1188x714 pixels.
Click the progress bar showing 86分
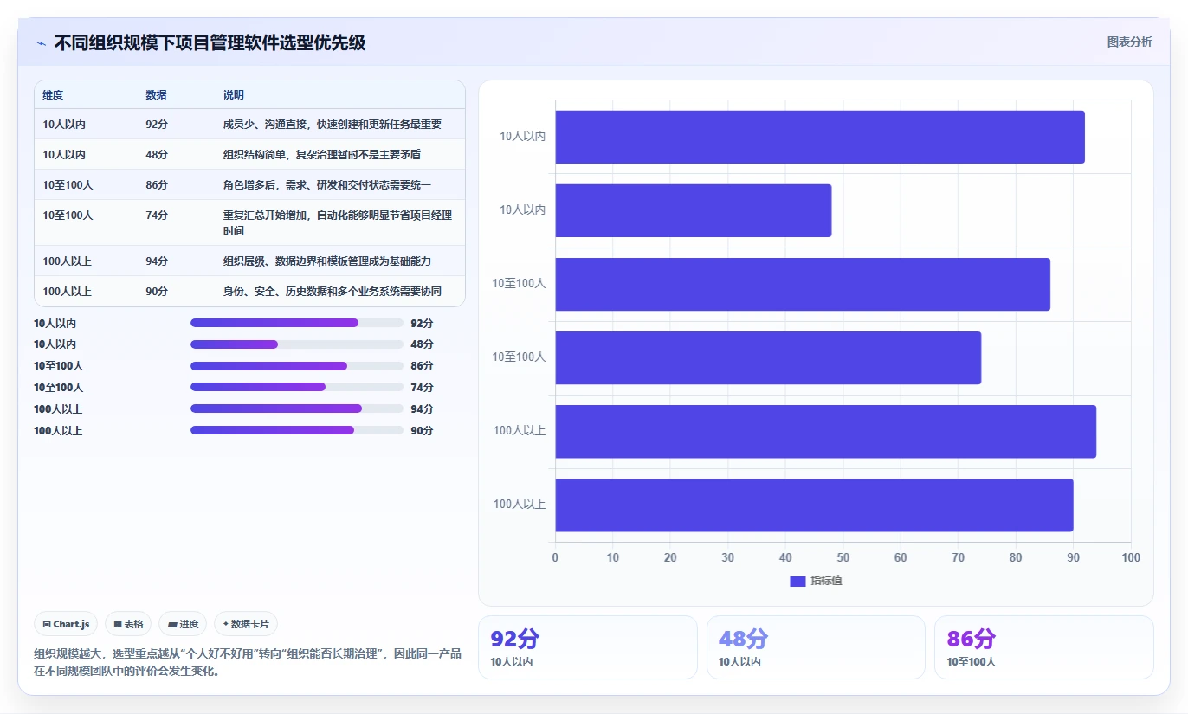pos(297,366)
